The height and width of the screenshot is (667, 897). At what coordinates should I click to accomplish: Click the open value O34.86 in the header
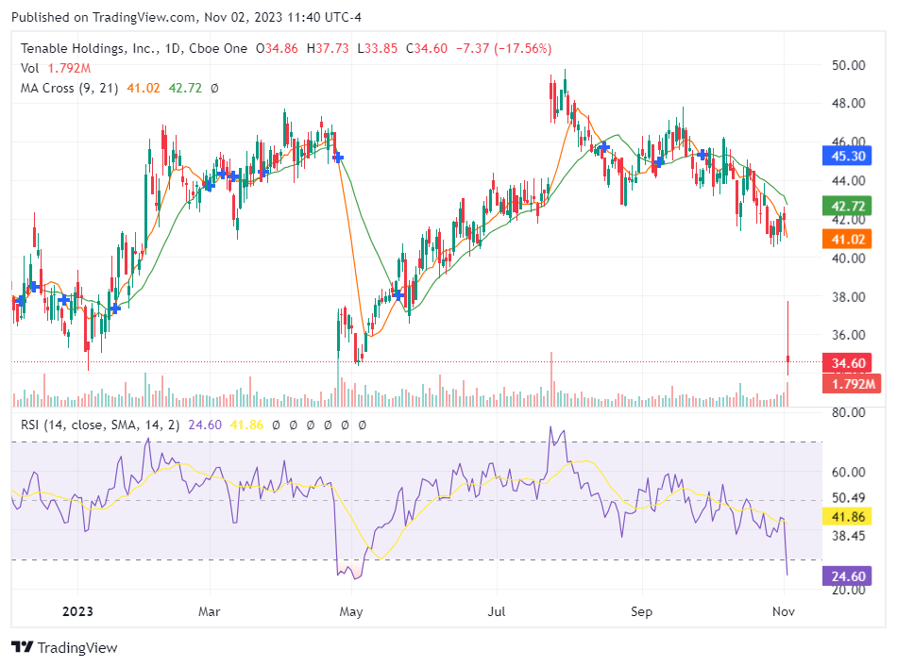tap(277, 48)
